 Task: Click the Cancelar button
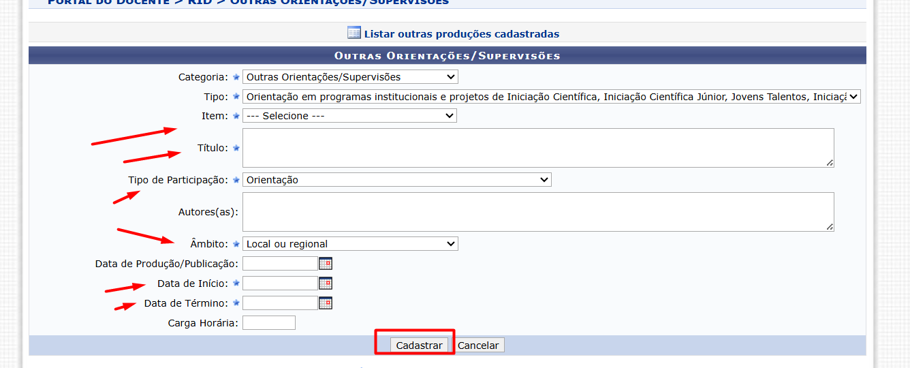(x=478, y=346)
